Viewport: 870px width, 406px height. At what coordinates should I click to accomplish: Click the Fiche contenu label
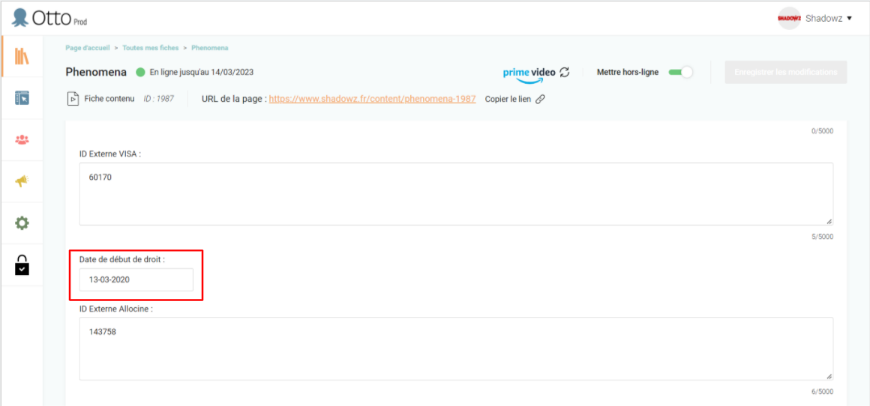tap(109, 99)
